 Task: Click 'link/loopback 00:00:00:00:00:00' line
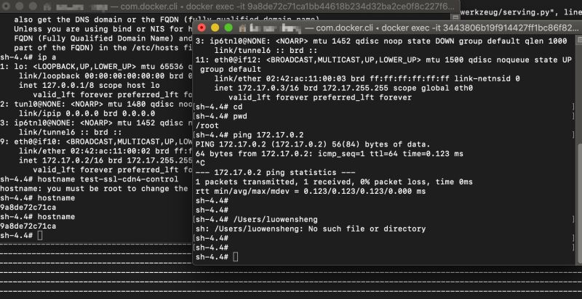106,76
